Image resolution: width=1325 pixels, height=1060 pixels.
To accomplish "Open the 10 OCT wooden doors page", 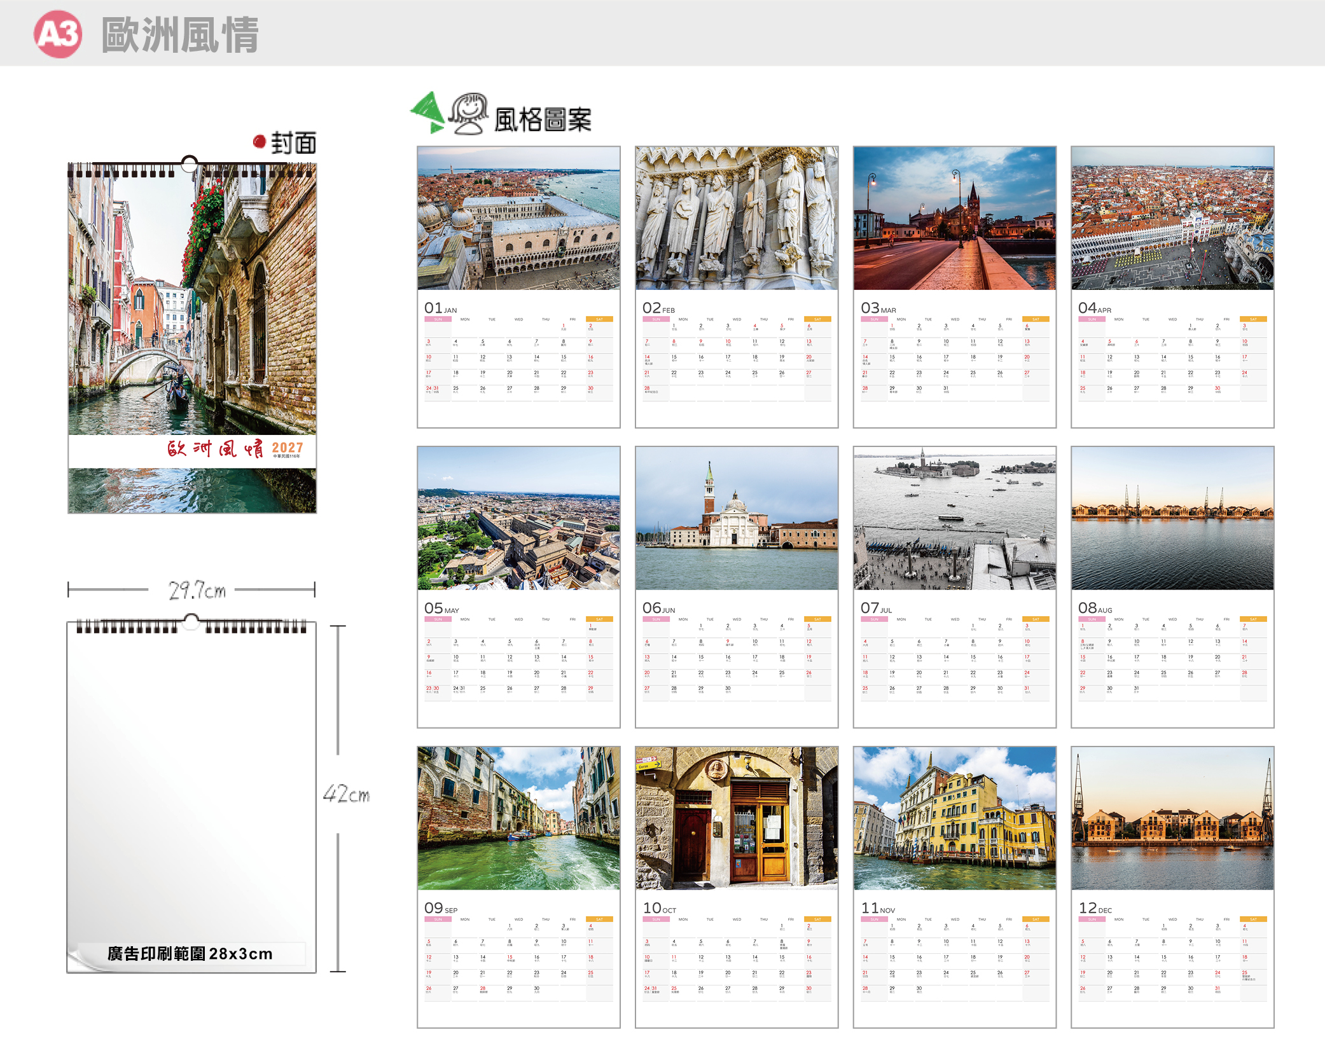I will point(737,887).
